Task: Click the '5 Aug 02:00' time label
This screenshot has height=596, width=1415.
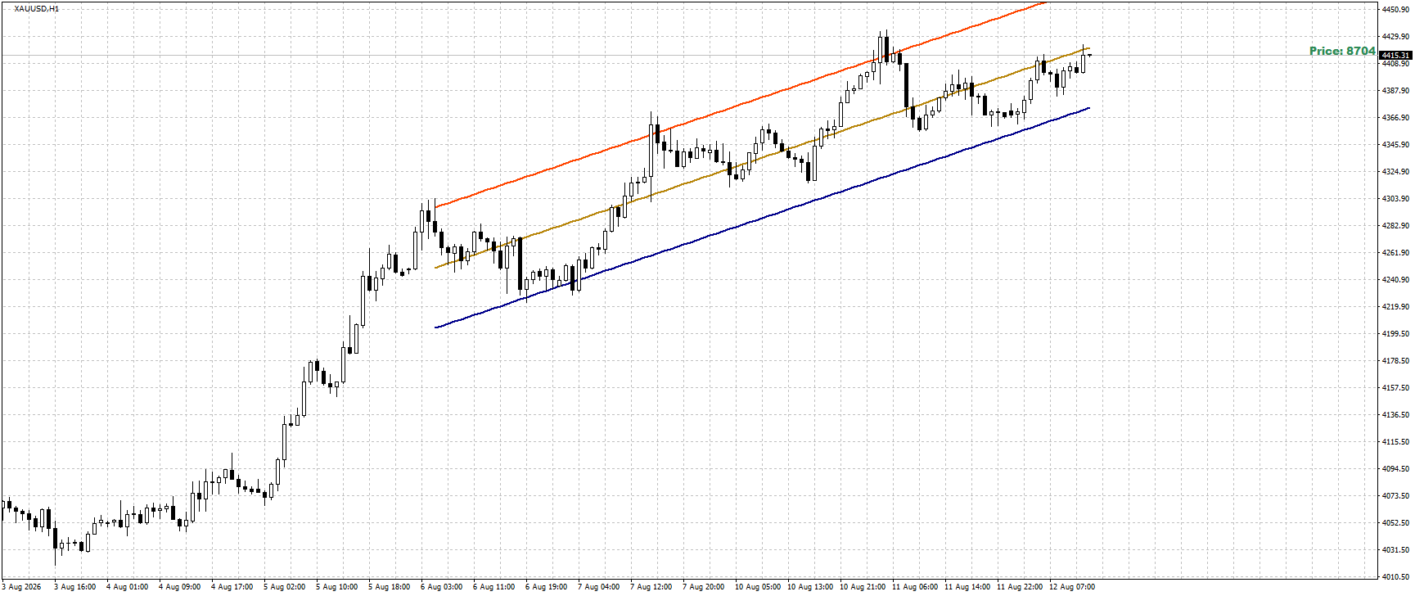Action: click(285, 587)
